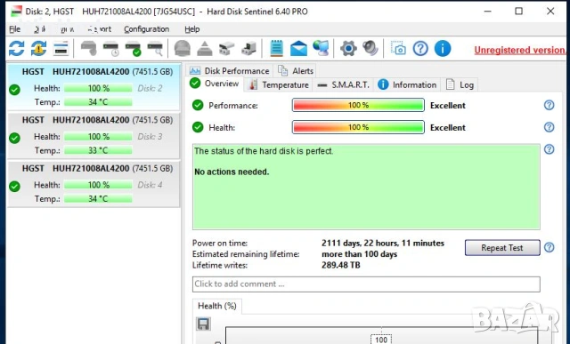Open the Configuration menu

click(x=146, y=29)
